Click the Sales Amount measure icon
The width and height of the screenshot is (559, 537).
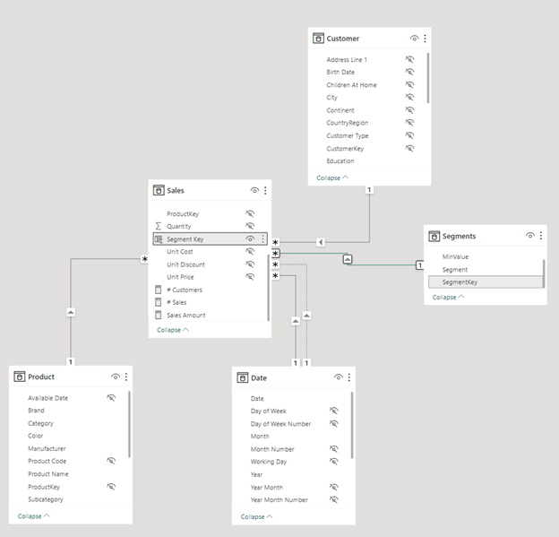point(159,315)
